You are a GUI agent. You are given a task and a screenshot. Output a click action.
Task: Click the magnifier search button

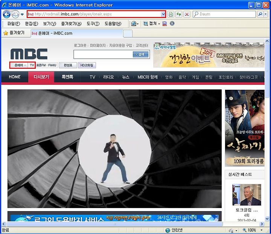coord(260,14)
